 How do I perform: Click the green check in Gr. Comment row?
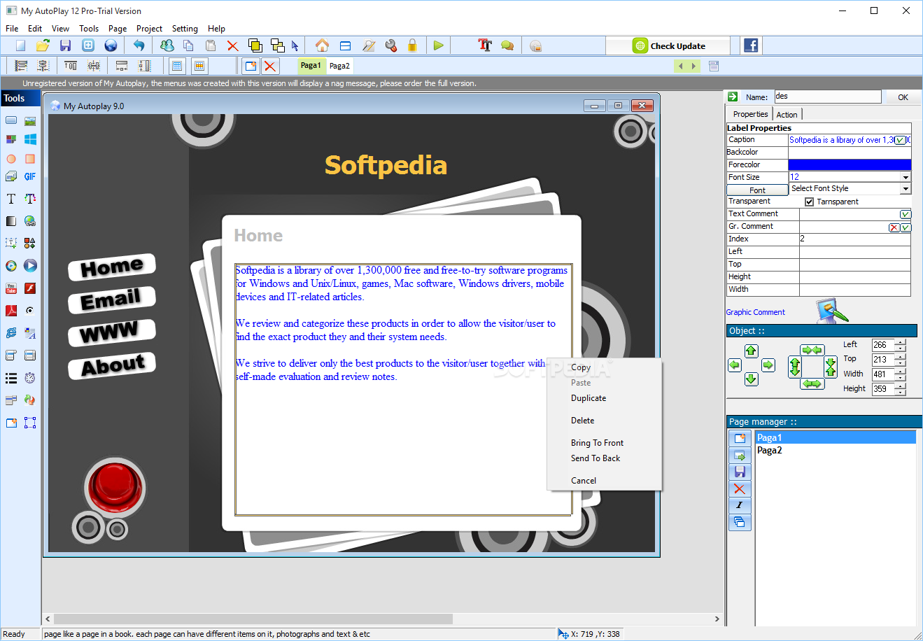pyautogui.click(x=906, y=227)
